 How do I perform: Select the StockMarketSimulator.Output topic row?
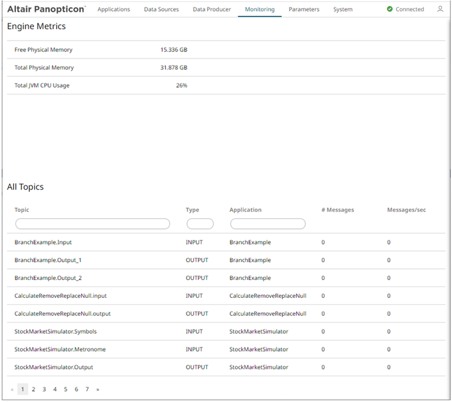pos(53,367)
